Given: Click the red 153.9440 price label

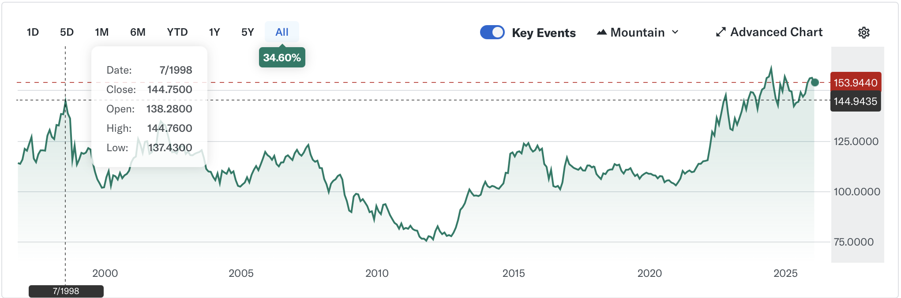Looking at the screenshot, I should click(x=855, y=82).
